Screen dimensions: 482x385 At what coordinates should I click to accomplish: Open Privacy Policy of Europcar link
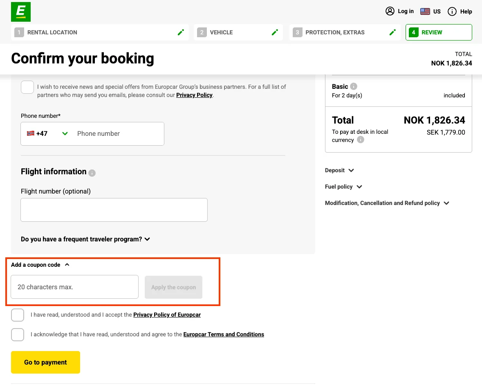(167, 315)
